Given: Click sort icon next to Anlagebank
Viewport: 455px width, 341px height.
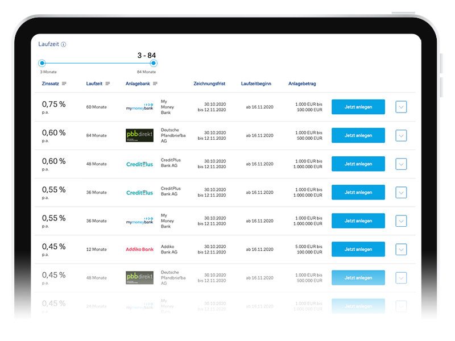Looking at the screenshot, I should 155,84.
